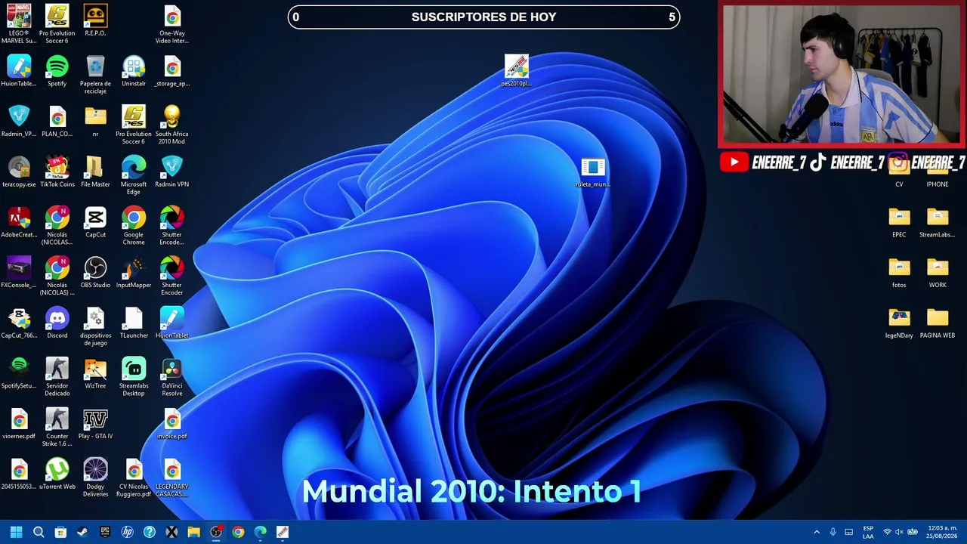Open the HP app in the taskbar
The height and width of the screenshot is (544, 967).
127,532
